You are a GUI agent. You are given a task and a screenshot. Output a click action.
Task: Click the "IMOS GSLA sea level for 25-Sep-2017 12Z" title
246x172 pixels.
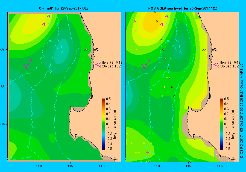(x=182, y=8)
